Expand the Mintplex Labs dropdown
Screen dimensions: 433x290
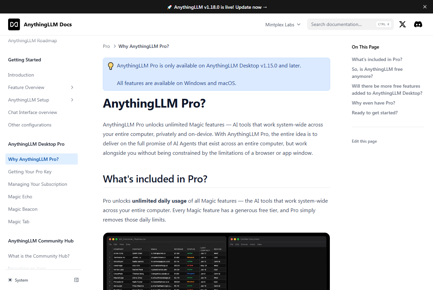click(283, 25)
